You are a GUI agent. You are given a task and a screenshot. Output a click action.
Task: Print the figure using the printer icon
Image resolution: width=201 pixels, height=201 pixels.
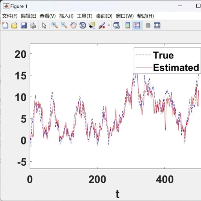(33, 26)
